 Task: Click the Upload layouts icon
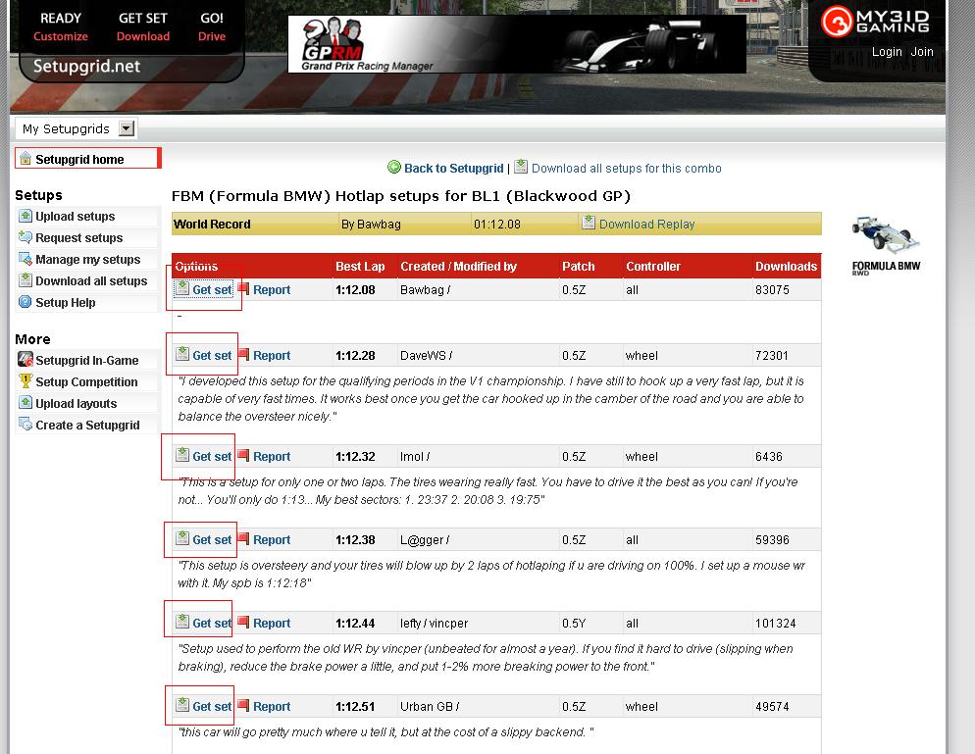click(x=26, y=403)
